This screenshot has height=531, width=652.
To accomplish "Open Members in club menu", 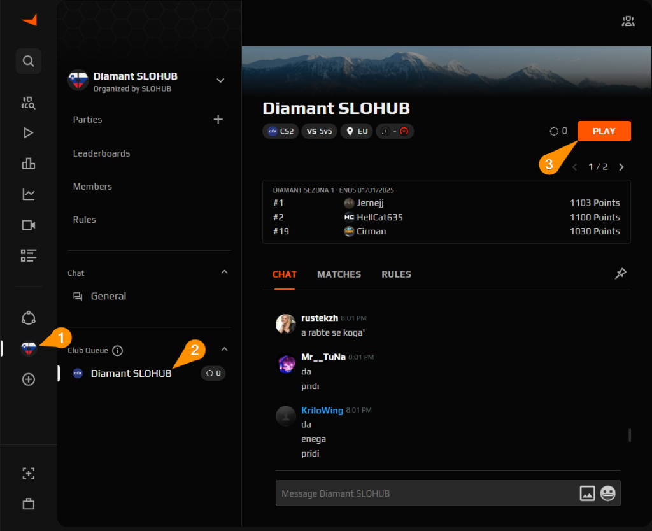I will point(92,187).
